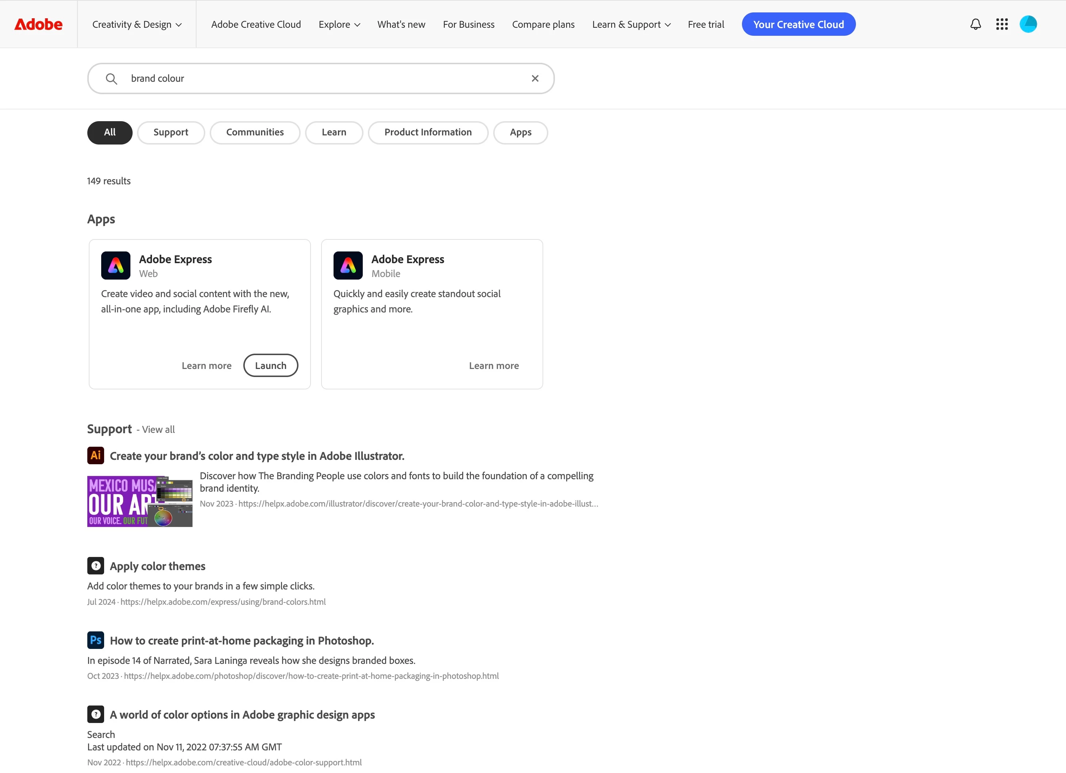The width and height of the screenshot is (1066, 773).
Task: Expand the Creativity & Design dropdown
Action: click(137, 24)
